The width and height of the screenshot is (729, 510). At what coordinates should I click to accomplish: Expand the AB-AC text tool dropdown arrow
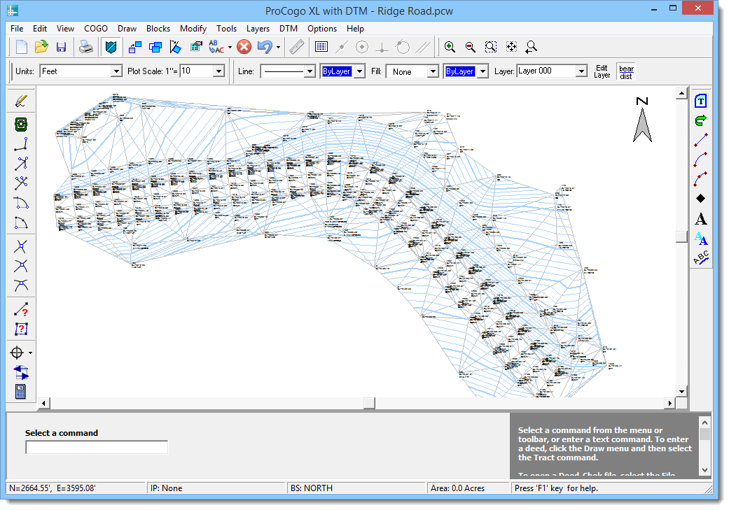point(230,47)
